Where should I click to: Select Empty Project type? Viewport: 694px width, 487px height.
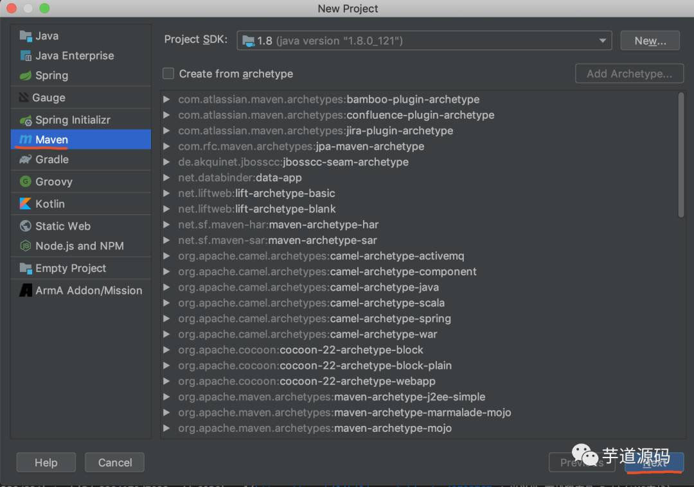click(x=81, y=268)
